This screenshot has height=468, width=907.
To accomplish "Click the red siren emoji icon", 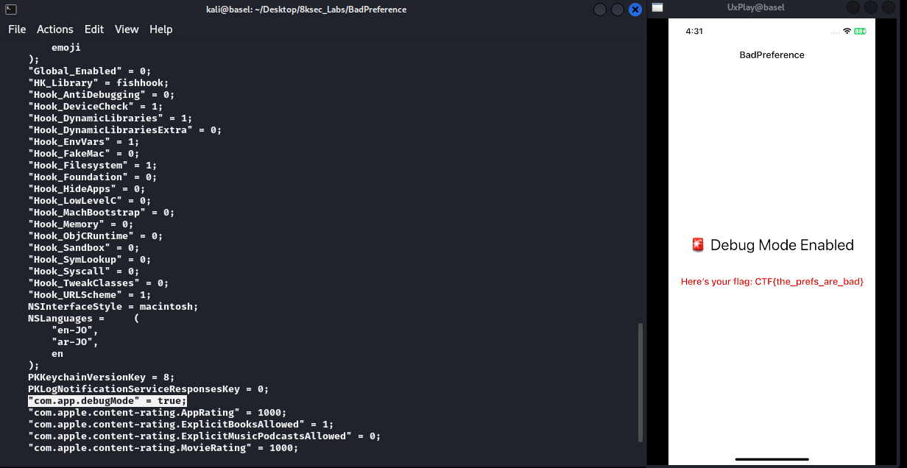I will click(698, 245).
